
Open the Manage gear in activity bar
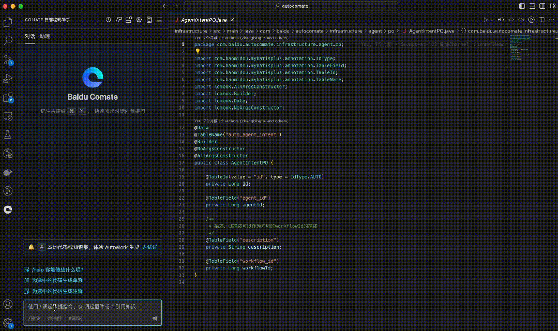point(8,323)
